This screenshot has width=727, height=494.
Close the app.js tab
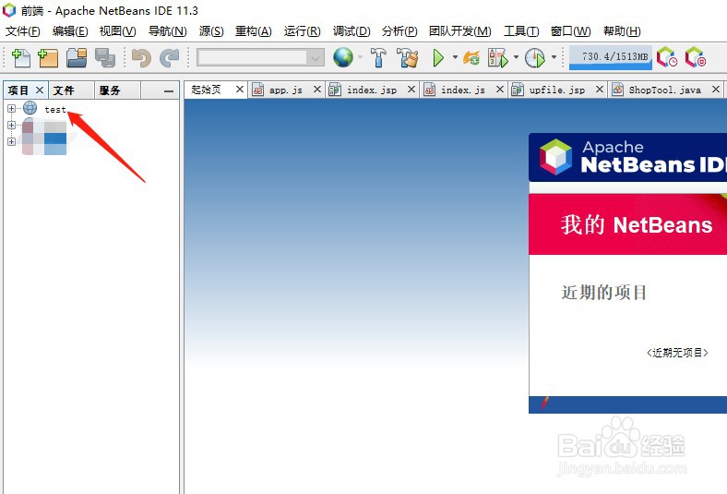click(317, 89)
